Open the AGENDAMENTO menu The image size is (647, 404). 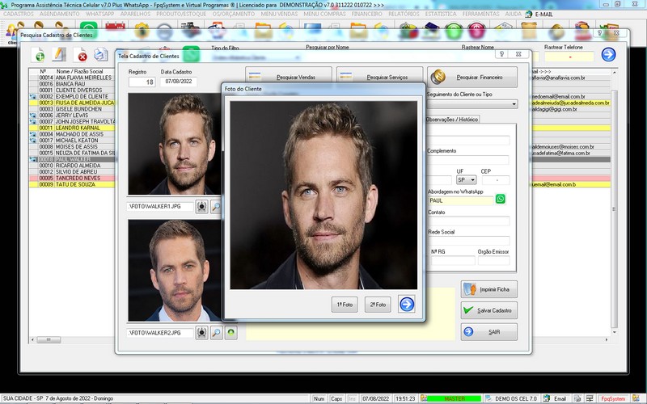tap(59, 14)
